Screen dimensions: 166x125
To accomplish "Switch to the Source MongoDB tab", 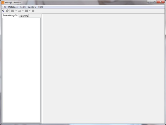I will 10,16.
